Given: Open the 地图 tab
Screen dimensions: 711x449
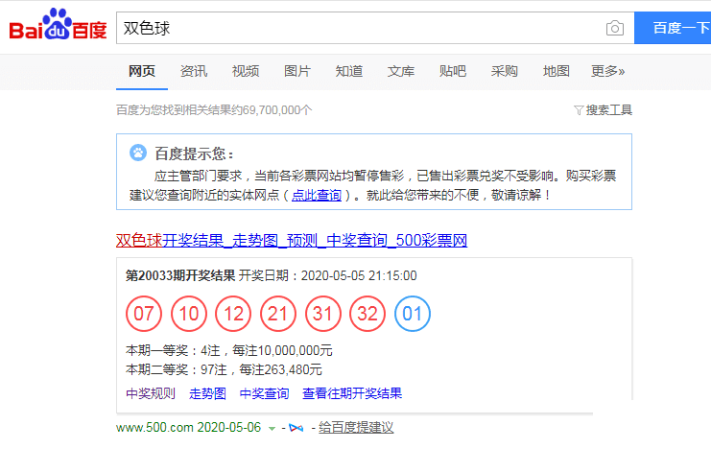Looking at the screenshot, I should coord(557,71).
